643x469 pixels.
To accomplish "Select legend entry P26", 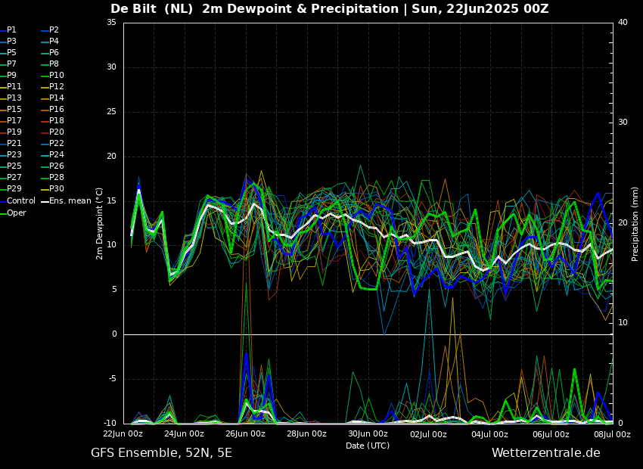I will coord(52,166).
